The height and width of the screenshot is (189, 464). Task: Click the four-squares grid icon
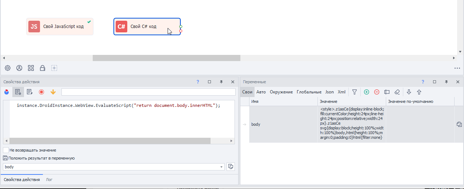[31, 68]
